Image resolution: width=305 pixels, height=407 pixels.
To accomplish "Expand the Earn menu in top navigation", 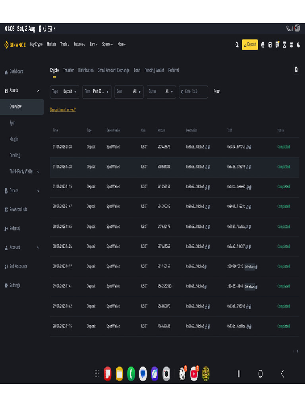I will (x=94, y=45).
